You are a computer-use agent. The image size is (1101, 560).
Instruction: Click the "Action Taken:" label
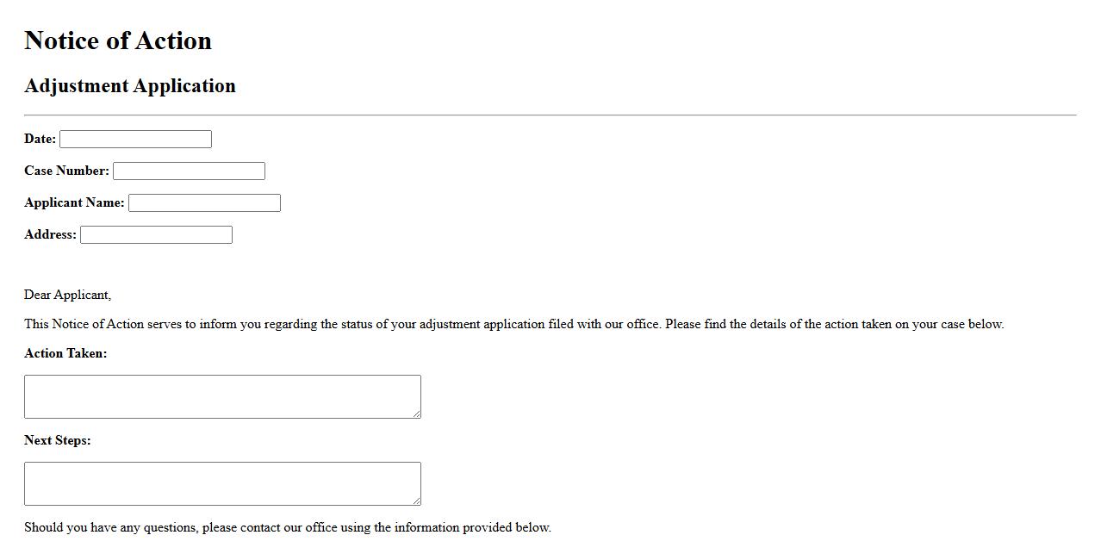65,353
